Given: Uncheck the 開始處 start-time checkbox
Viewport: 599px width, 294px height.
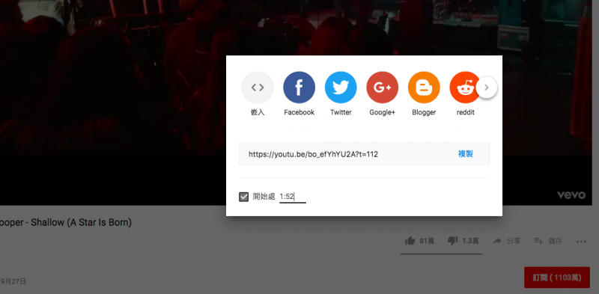Looking at the screenshot, I should click(244, 197).
